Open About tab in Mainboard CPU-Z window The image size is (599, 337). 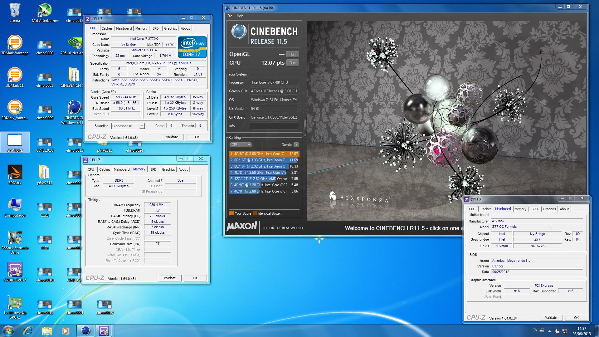tap(564, 209)
